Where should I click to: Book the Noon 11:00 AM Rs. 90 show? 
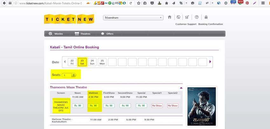(78, 106)
